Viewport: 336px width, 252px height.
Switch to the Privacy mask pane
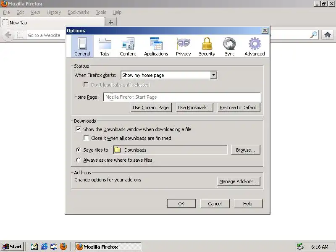[x=183, y=47]
